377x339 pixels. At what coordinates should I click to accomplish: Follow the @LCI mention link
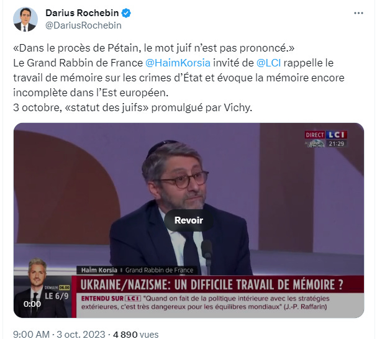pyautogui.click(x=268, y=63)
